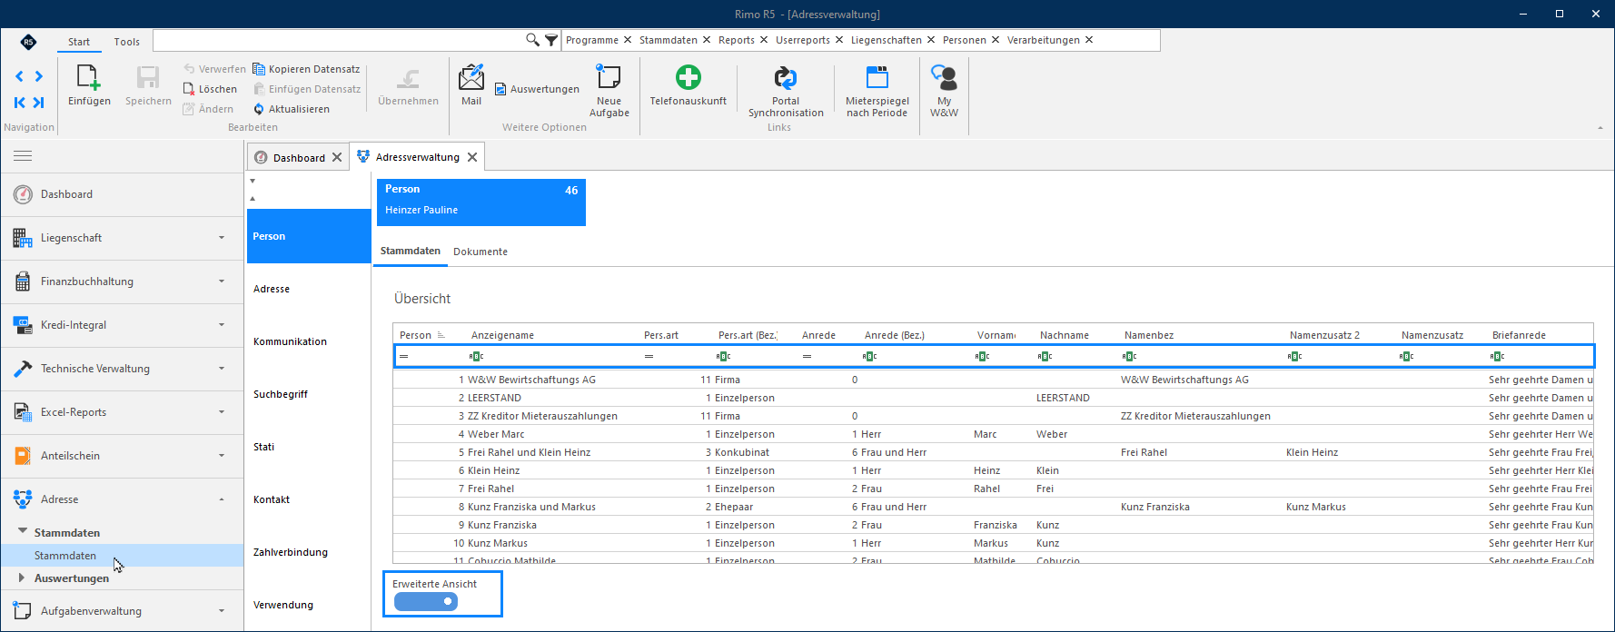Image resolution: width=1615 pixels, height=632 pixels.
Task: Expand the Finanzbuchhaltung sidebar section
Action: coord(222,281)
